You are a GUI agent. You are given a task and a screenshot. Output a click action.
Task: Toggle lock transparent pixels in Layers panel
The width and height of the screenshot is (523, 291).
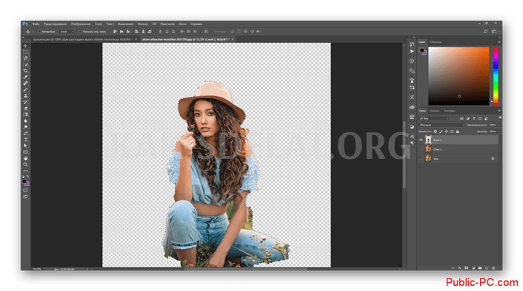[x=436, y=131]
